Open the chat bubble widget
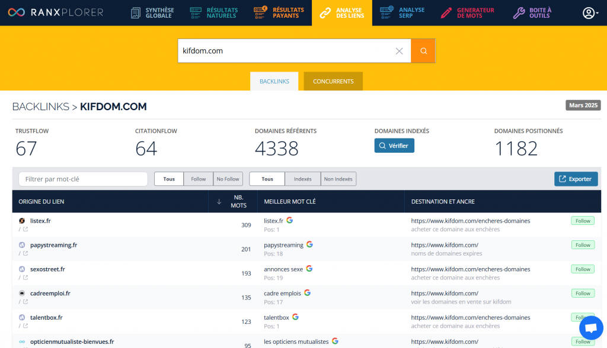The height and width of the screenshot is (348, 607). [591, 327]
